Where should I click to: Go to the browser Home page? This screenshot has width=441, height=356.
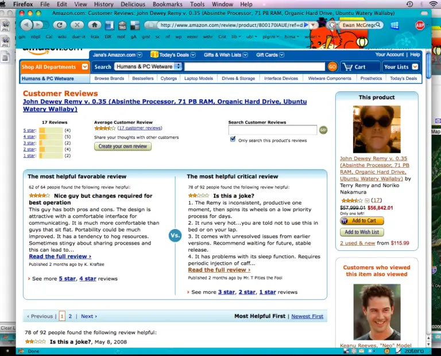[x=95, y=25]
